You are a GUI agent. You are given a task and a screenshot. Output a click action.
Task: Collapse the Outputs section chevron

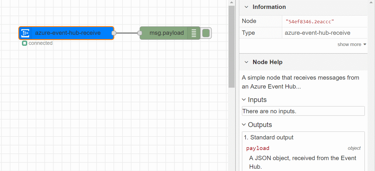tap(244, 125)
